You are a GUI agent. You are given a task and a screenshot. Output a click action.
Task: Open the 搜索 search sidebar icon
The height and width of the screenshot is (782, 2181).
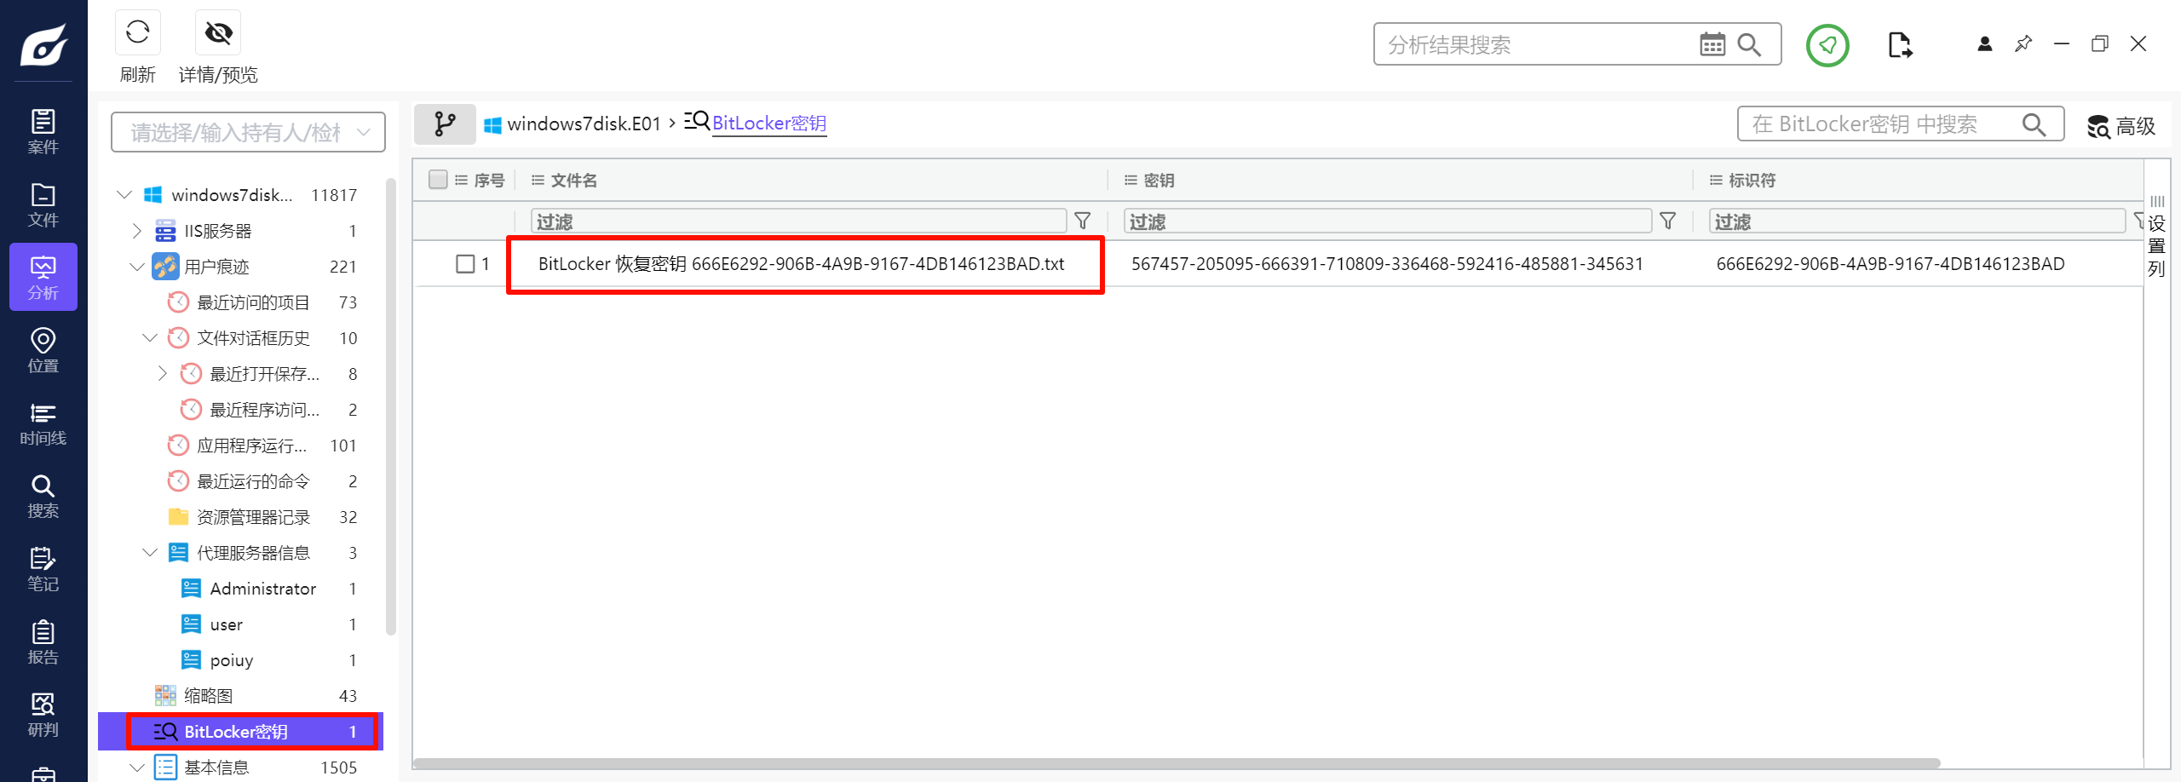click(x=43, y=496)
